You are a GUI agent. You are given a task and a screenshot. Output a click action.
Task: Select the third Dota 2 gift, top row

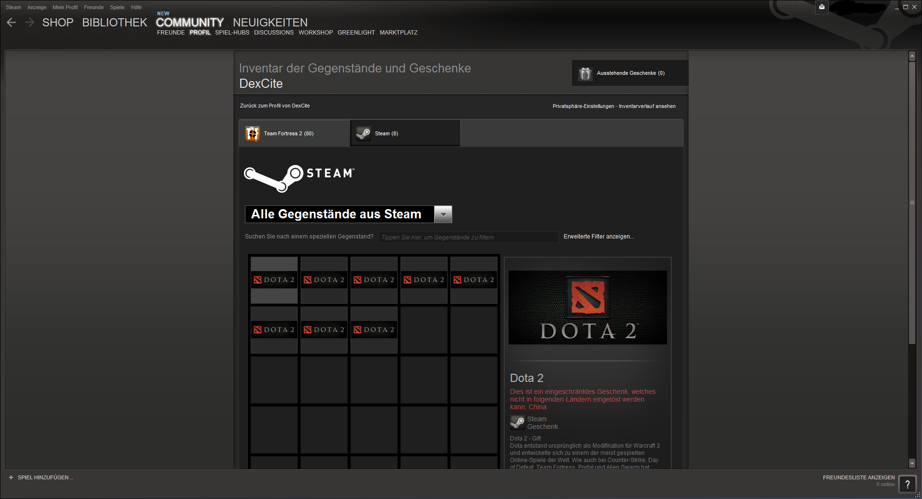(x=374, y=280)
